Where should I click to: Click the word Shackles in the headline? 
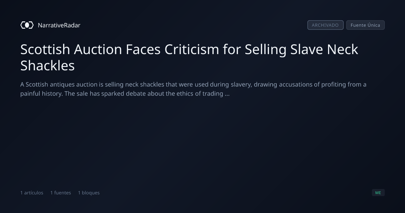coord(48,66)
